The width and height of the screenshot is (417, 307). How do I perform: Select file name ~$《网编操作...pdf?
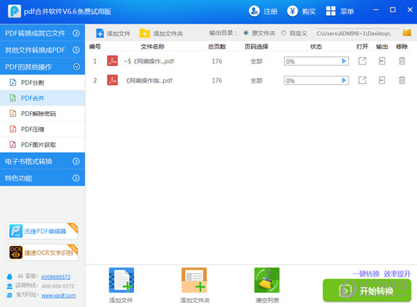point(149,61)
